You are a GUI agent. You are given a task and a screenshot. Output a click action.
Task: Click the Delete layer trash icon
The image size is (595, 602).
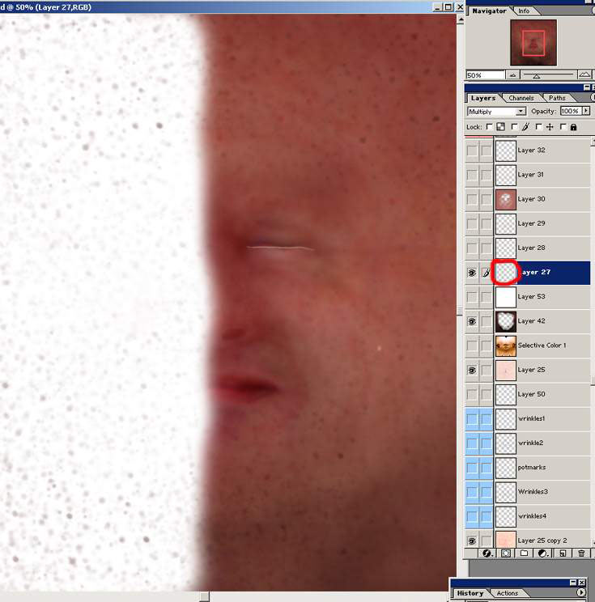pos(581,553)
